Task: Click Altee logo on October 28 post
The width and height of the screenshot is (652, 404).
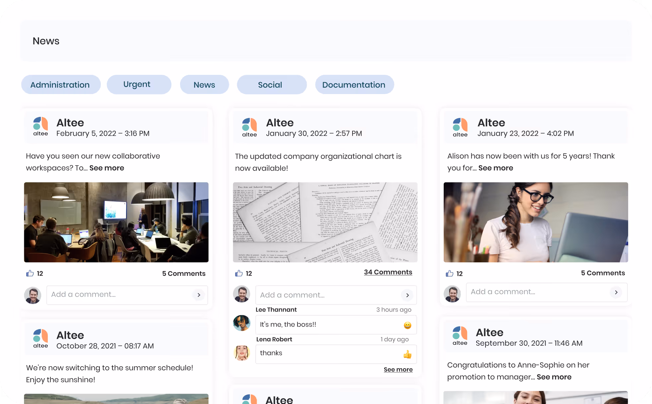Action: (x=40, y=338)
